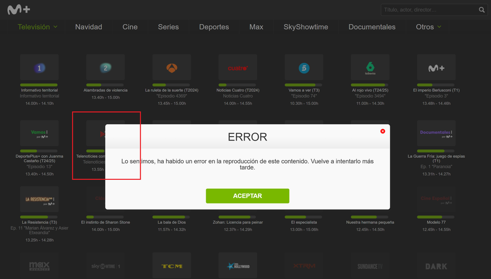Open La Guerra Fría: juego de espías
491x279 pixels.
436,159
